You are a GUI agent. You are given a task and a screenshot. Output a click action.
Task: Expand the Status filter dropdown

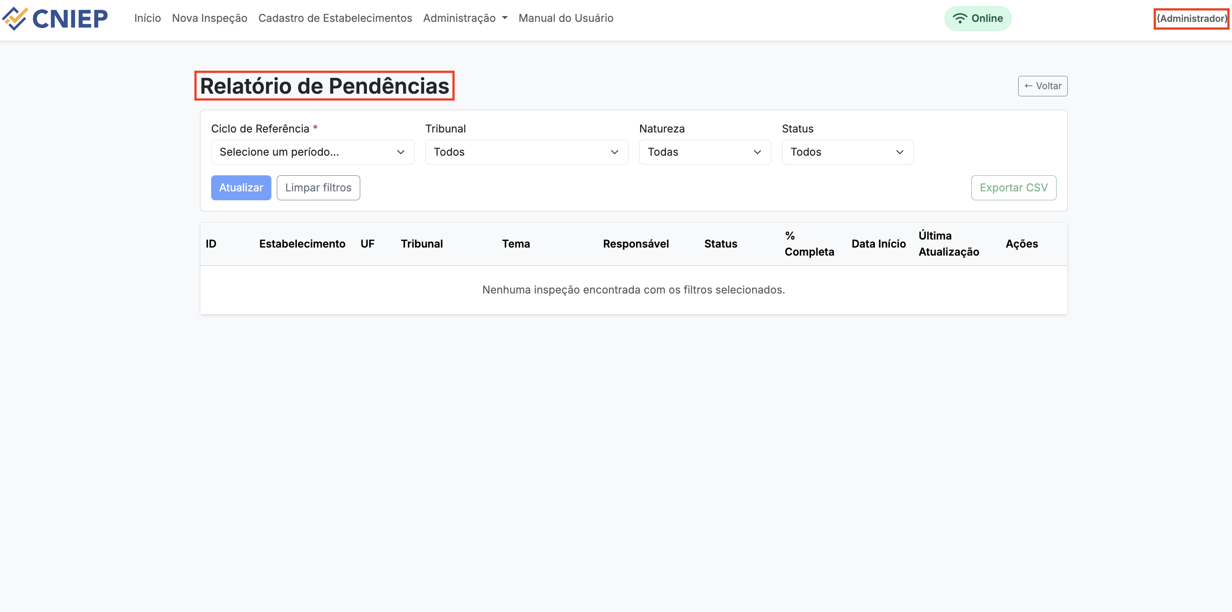(847, 152)
